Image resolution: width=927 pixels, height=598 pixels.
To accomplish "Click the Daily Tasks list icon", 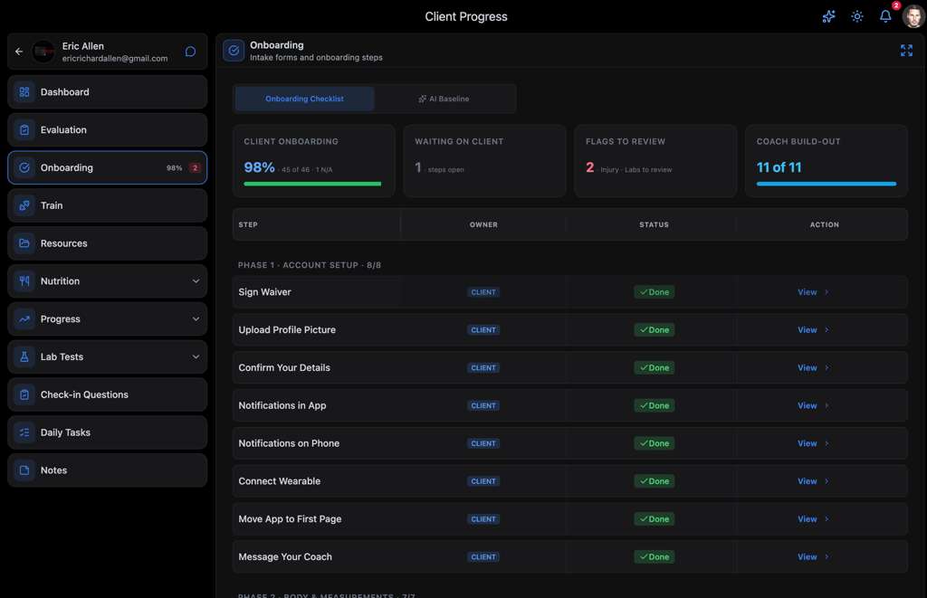I will tap(24, 432).
